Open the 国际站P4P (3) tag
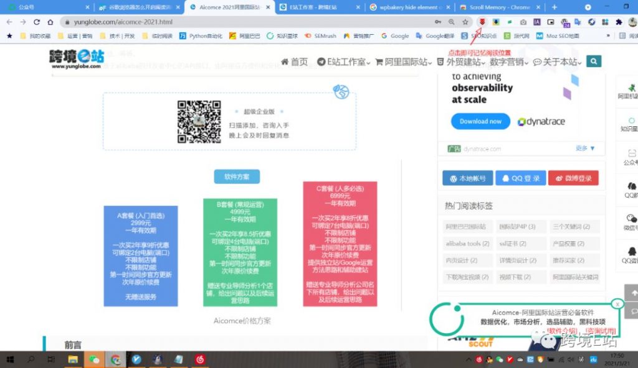Screen dimensions: 638x368 click(x=520, y=227)
